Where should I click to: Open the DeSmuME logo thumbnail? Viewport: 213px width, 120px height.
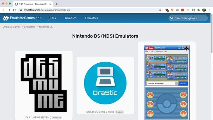pyautogui.click(x=44, y=83)
